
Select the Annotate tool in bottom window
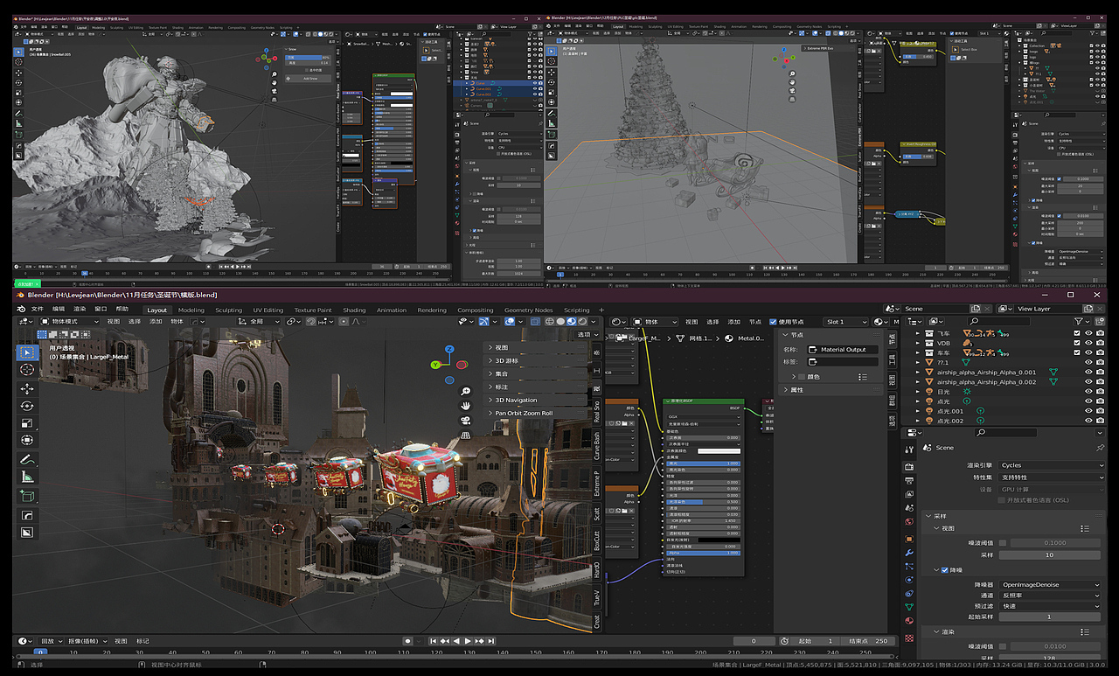pos(27,460)
